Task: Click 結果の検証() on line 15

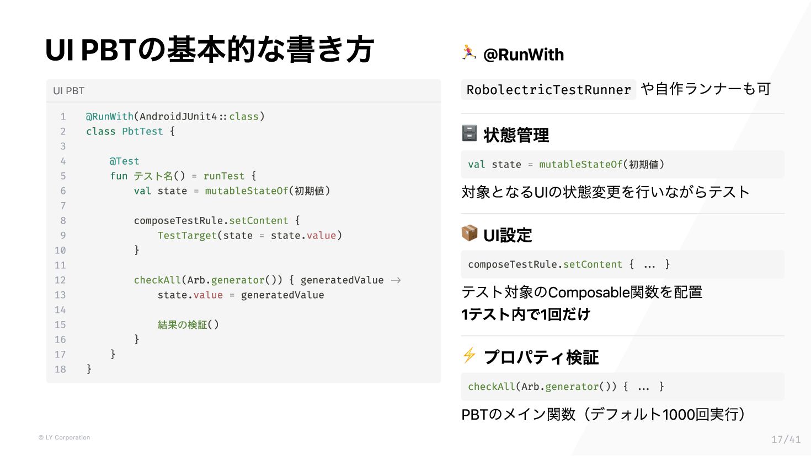Action: pyautogui.click(x=188, y=325)
